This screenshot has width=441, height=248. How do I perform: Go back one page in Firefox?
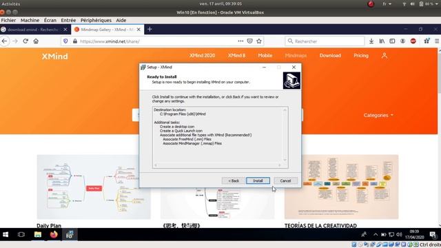click(x=5, y=41)
